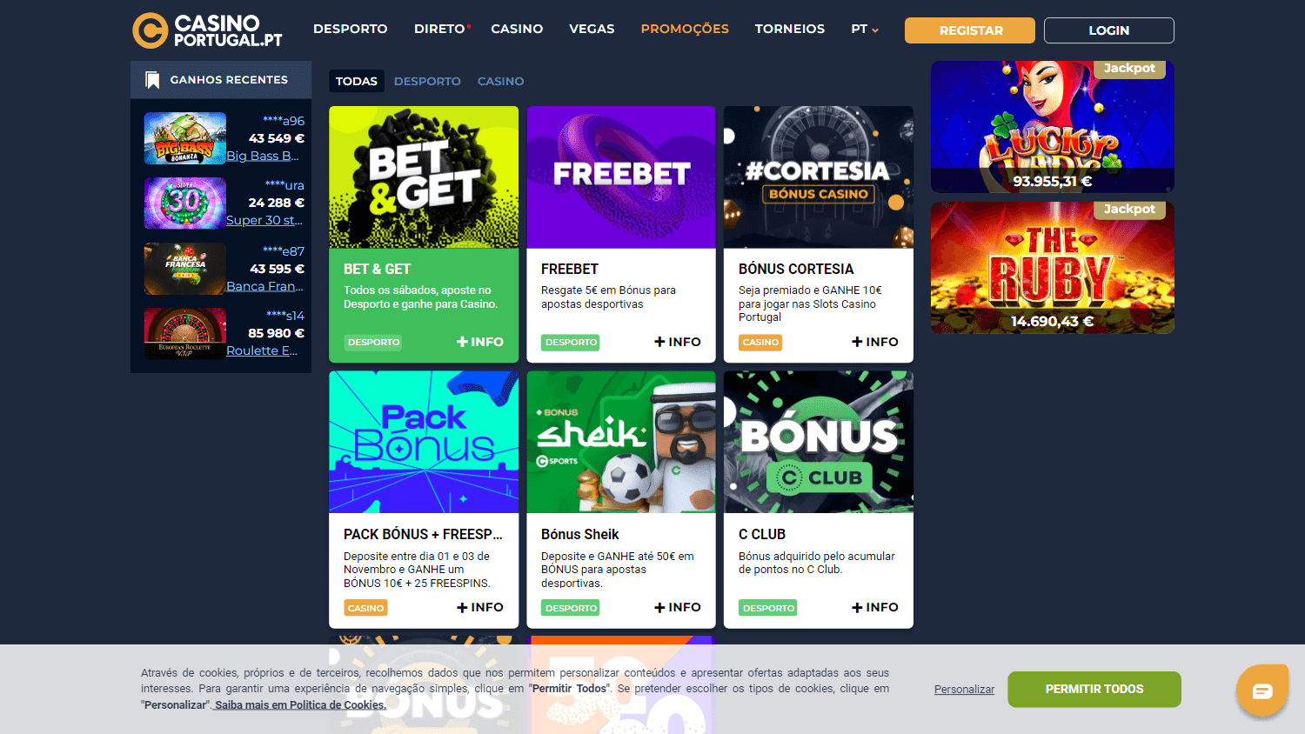Open the Torneios menu item
Viewport: 1305px width, 734px height.
790,29
